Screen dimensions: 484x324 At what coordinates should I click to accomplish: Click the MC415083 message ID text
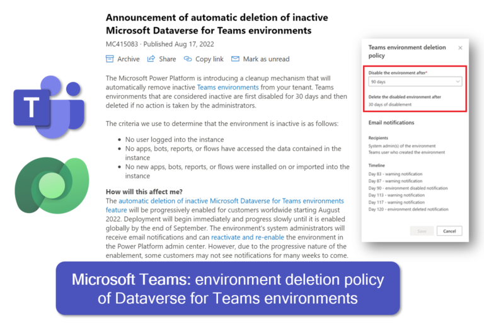122,43
